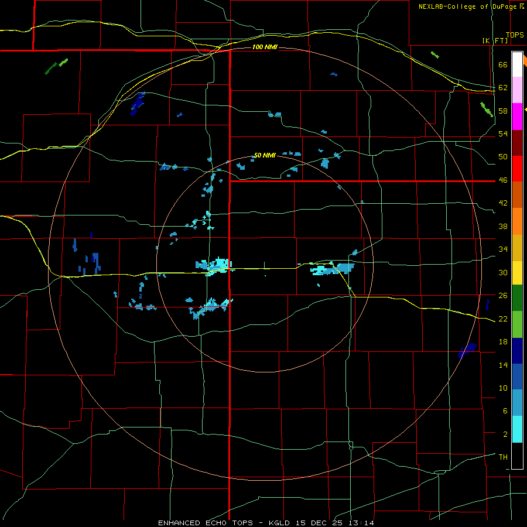The width and height of the screenshot is (527, 527).
Task: Click the white swatch beside the 66 label
Action: point(517,64)
